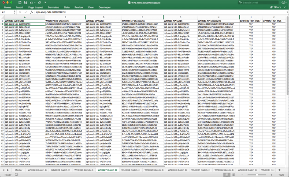Click the Name Box showing A2
This screenshot has height=177, width=289.
(x=7, y=12)
